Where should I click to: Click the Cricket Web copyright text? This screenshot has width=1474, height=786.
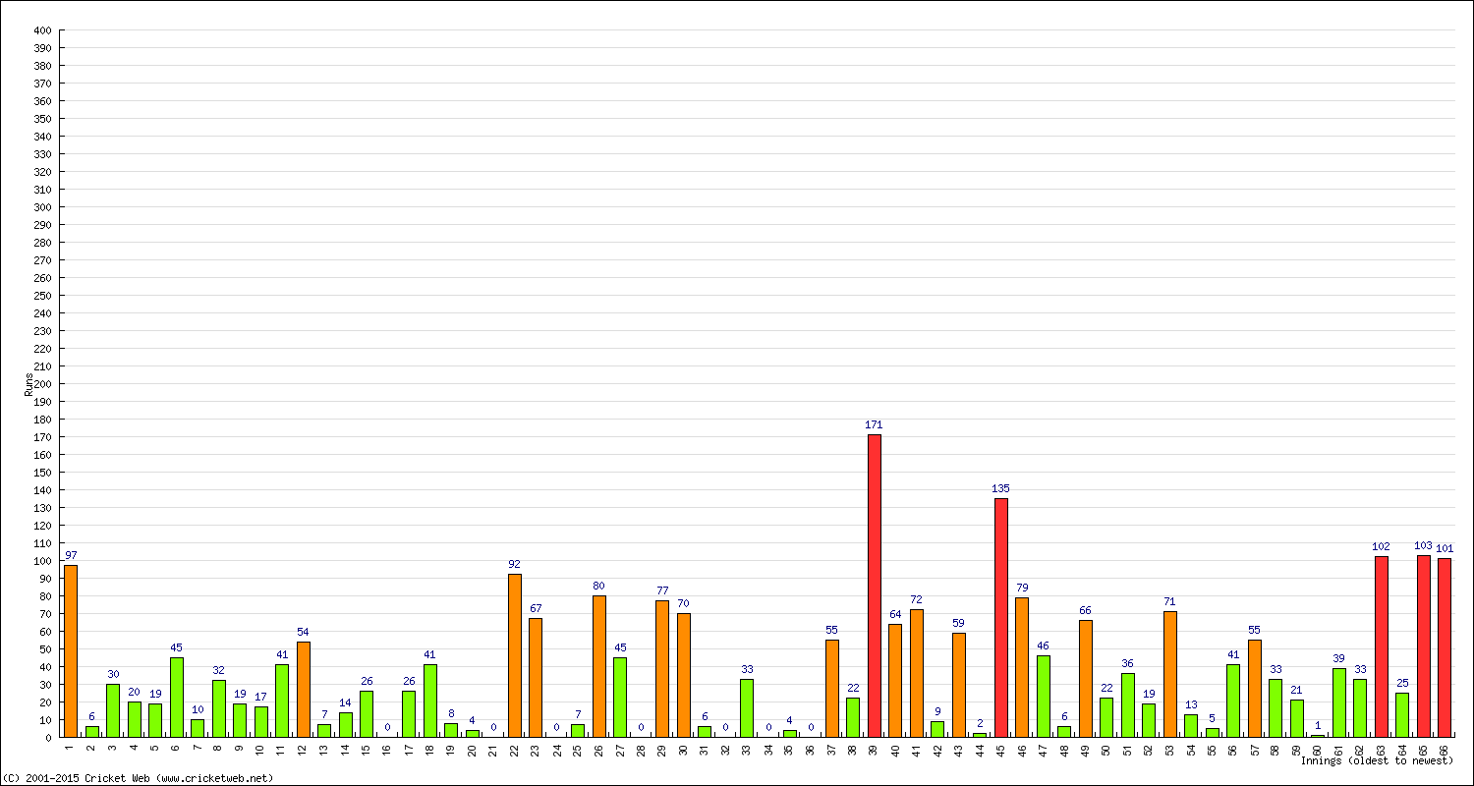[138, 778]
